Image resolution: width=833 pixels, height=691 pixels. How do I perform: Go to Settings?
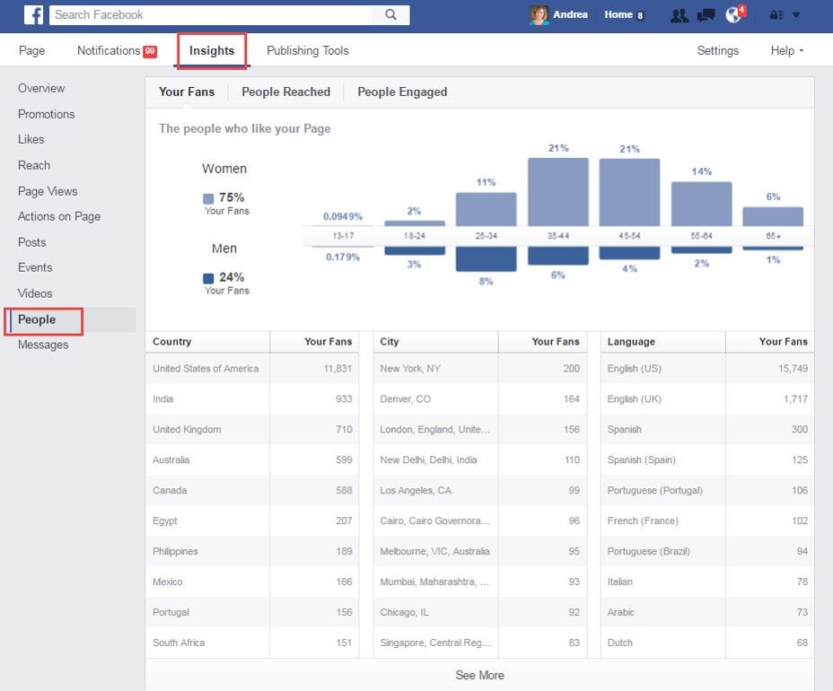click(718, 50)
